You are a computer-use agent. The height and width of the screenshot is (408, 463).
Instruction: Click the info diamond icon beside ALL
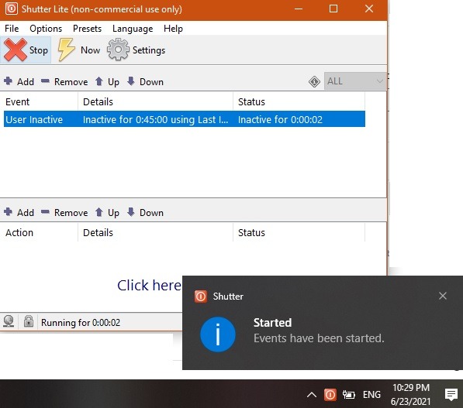314,81
